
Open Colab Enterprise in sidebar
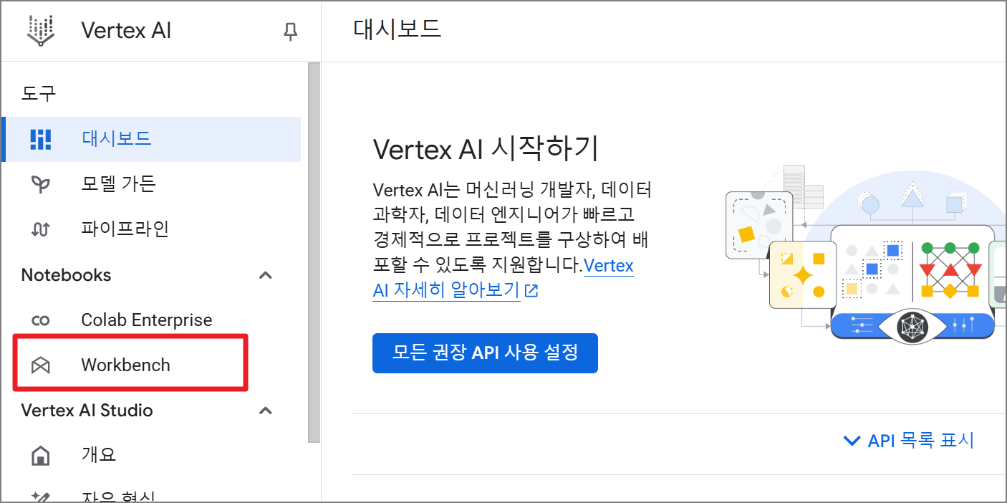tap(151, 320)
